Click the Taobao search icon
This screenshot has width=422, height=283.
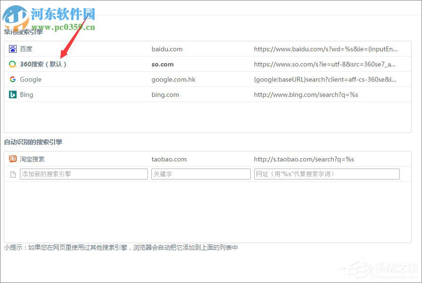point(13,159)
